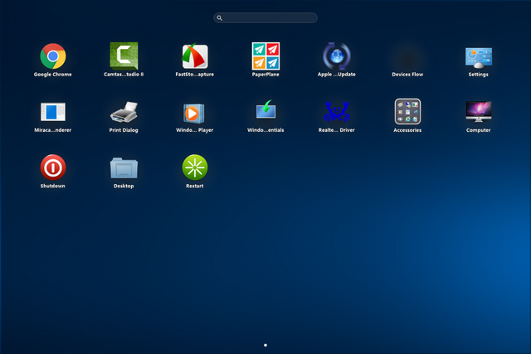This screenshot has width=531, height=354.
Task: Open the Computer icon
Action: point(479,111)
